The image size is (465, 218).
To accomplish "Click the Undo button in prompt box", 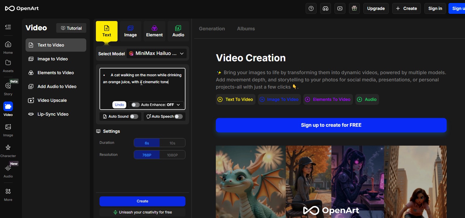I will [x=119, y=104].
